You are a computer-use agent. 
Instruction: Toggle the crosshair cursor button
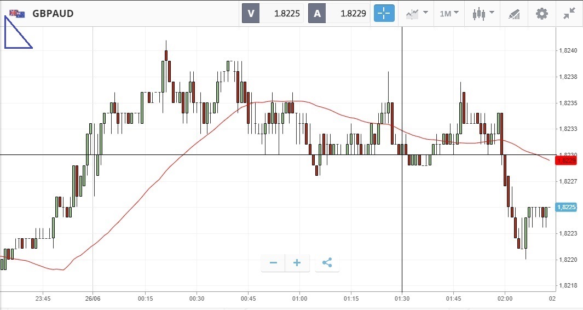(x=384, y=14)
